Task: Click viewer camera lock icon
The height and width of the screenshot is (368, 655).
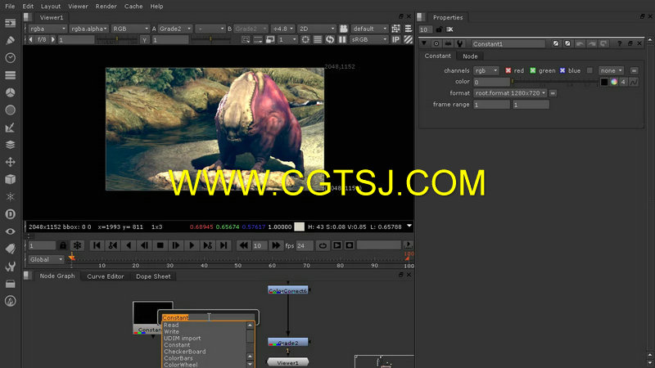Action: (343, 29)
